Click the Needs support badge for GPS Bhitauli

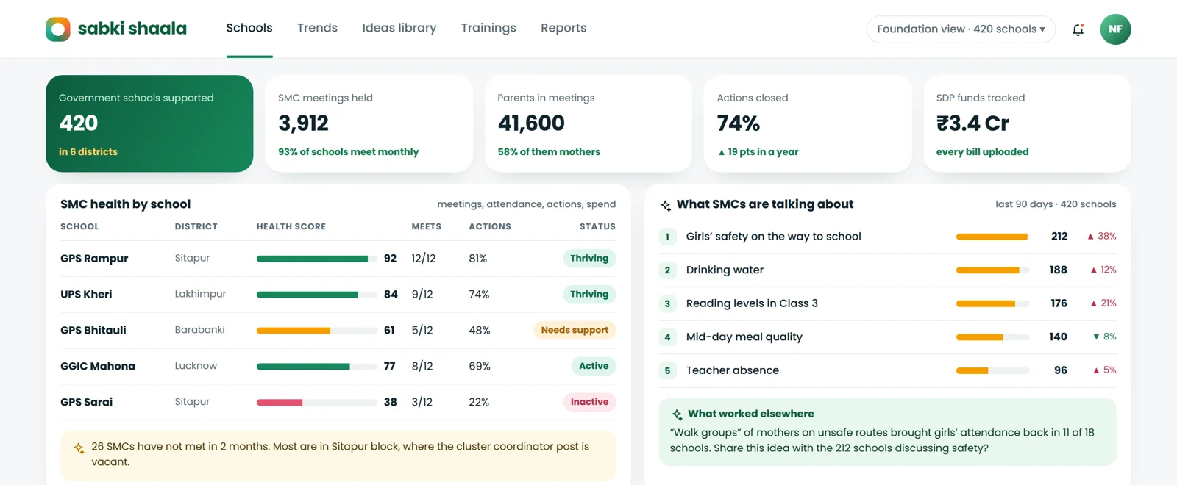(x=575, y=331)
